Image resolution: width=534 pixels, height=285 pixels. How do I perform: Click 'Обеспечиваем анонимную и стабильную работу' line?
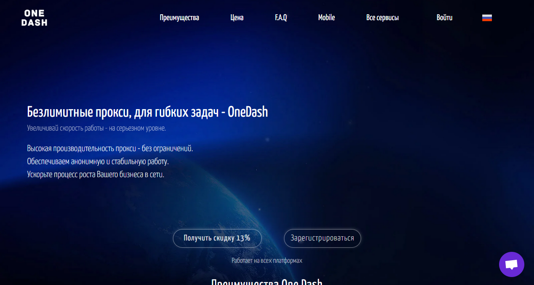tap(98, 162)
